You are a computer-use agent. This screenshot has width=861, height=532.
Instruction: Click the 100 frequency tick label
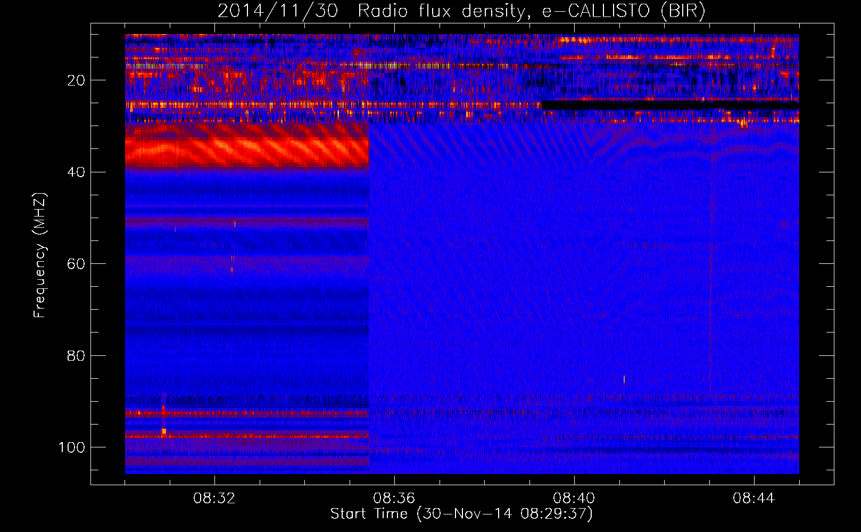(72, 447)
